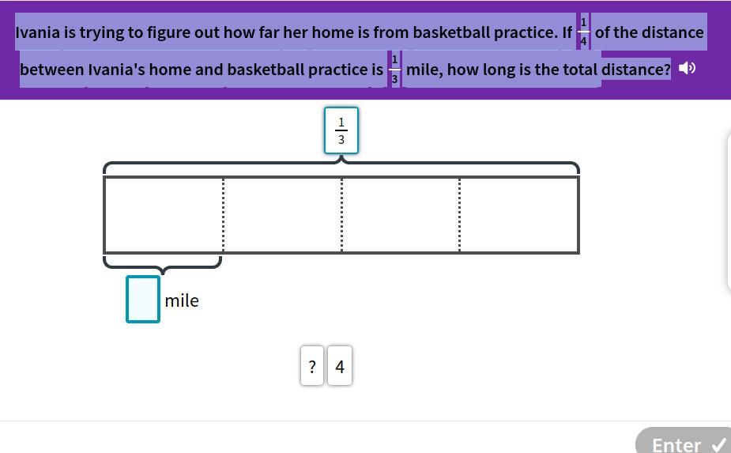The width and height of the screenshot is (731, 453).
Task: Click the last dotted divider in the bar
Action: coord(460,215)
